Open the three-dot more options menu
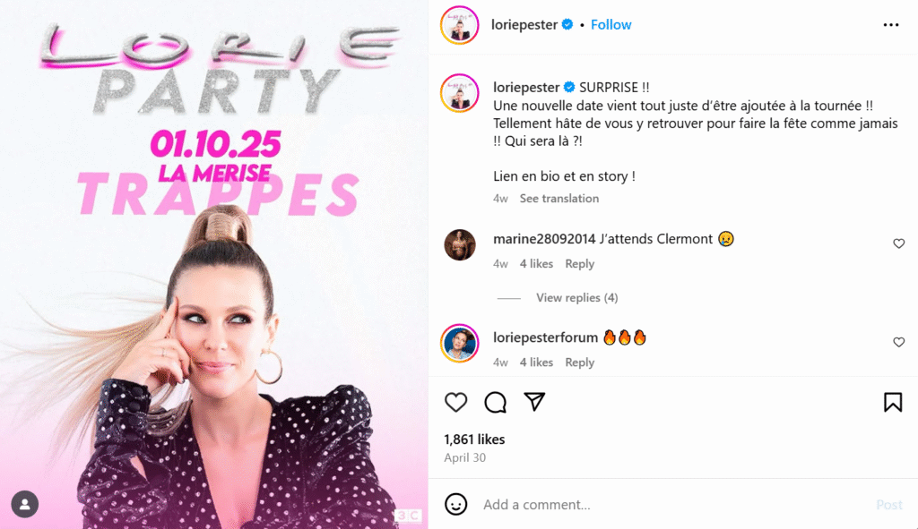Image resolution: width=918 pixels, height=529 pixels. point(891,24)
